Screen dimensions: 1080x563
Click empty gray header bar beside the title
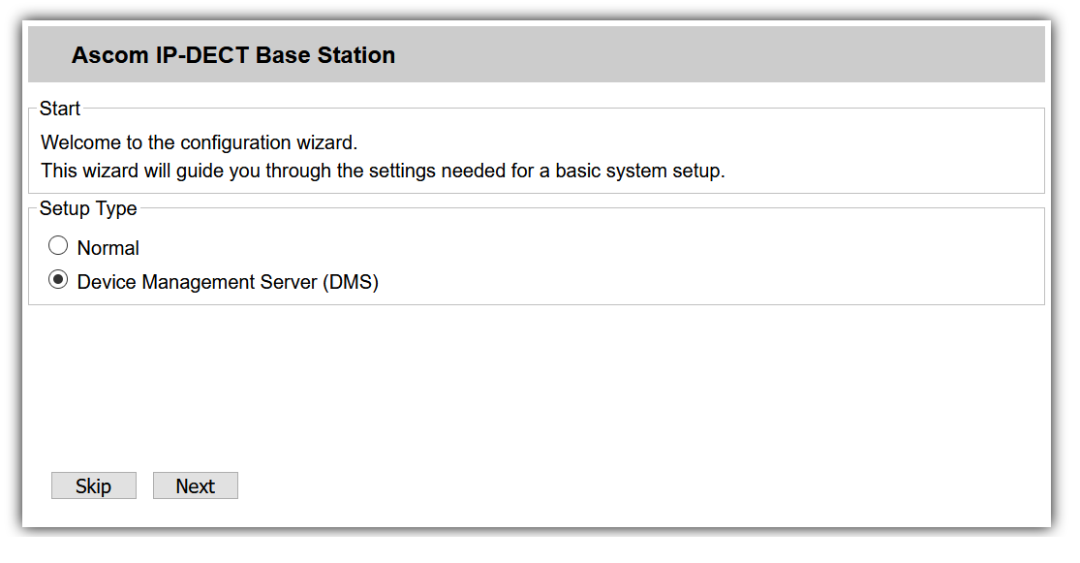(726, 55)
